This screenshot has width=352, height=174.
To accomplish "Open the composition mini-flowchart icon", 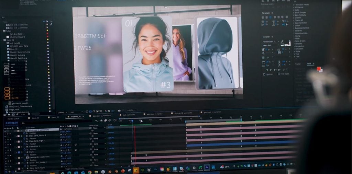I will point(96,121).
